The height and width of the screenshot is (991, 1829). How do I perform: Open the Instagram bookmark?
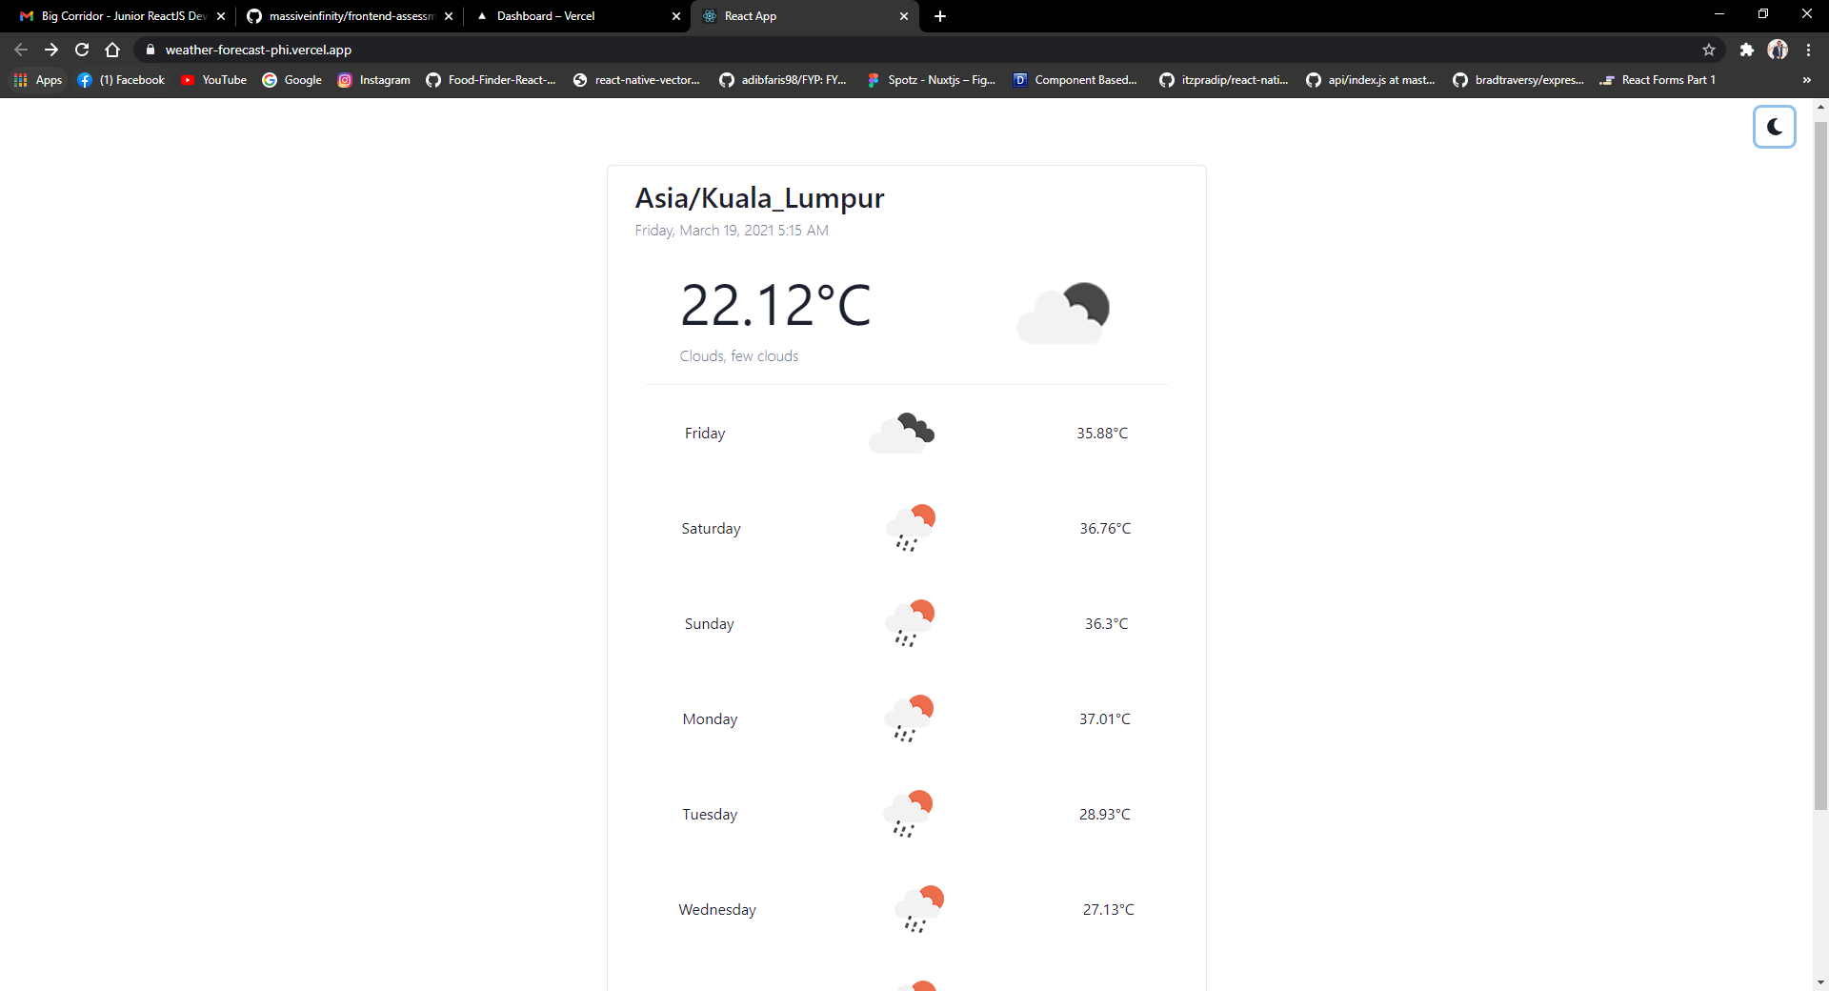click(x=372, y=80)
